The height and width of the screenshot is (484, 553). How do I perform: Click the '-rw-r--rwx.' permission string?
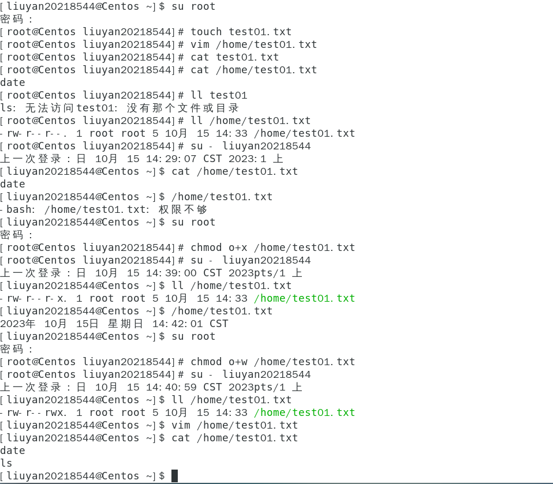pyautogui.click(x=33, y=412)
